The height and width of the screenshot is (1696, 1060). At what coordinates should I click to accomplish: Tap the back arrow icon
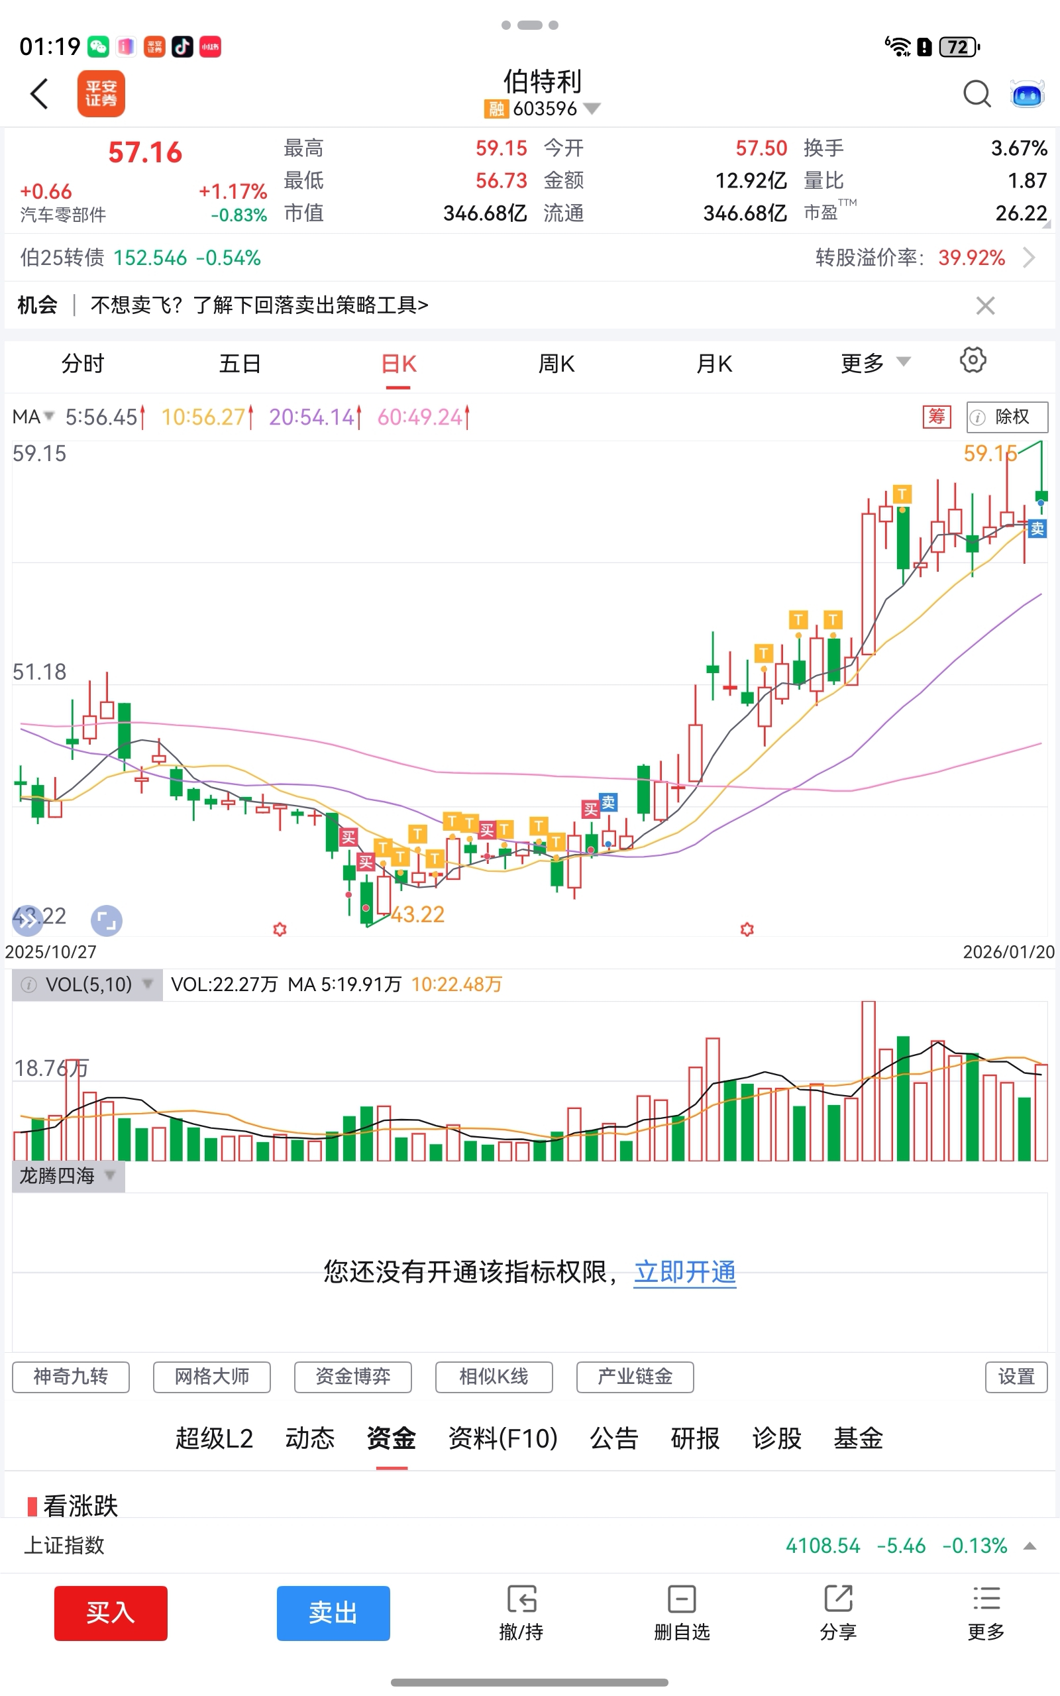click(40, 93)
